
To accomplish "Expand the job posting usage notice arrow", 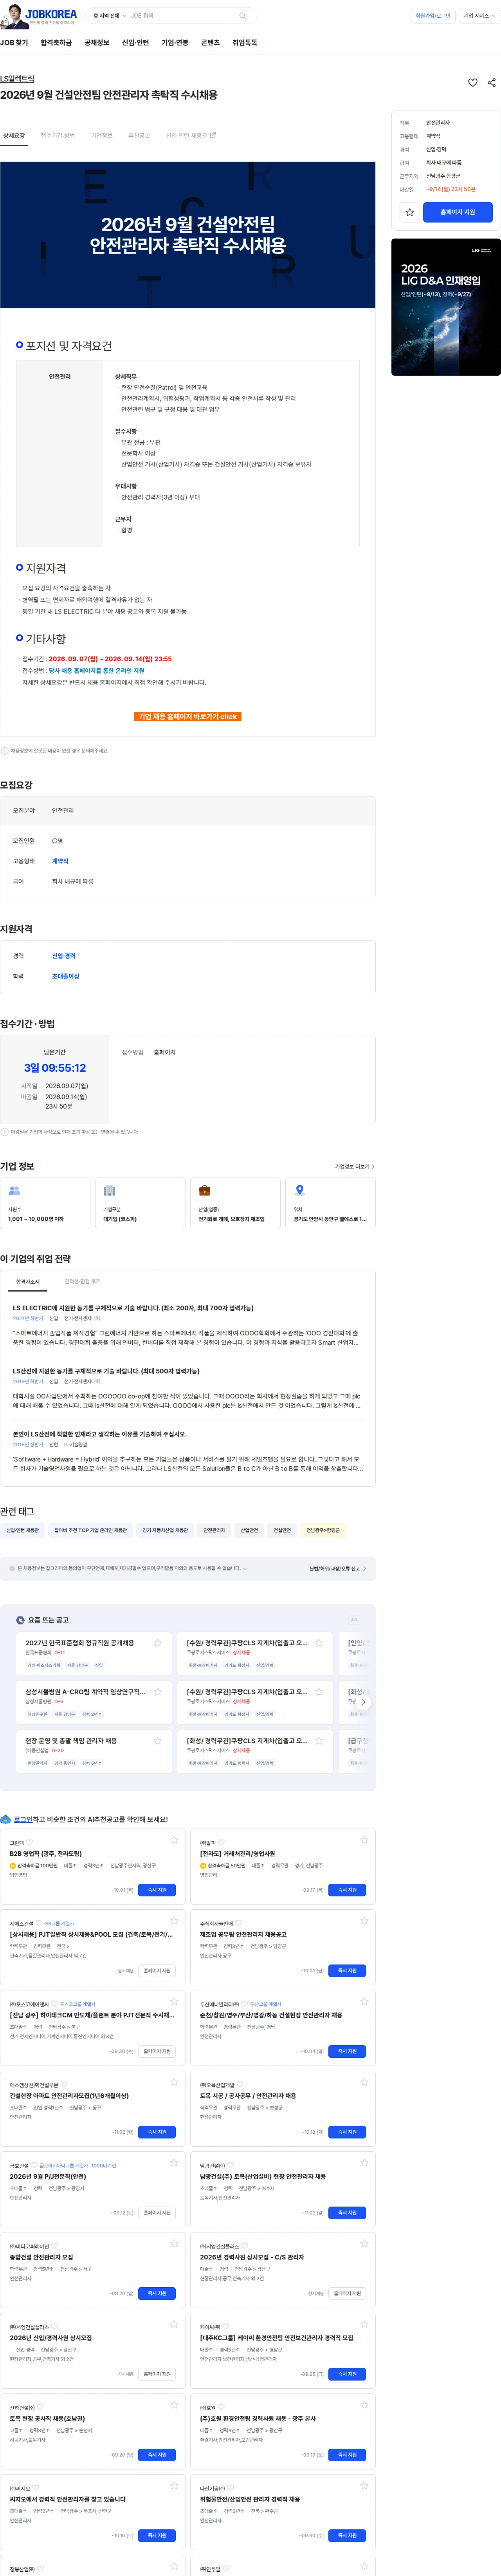I will (245, 1568).
